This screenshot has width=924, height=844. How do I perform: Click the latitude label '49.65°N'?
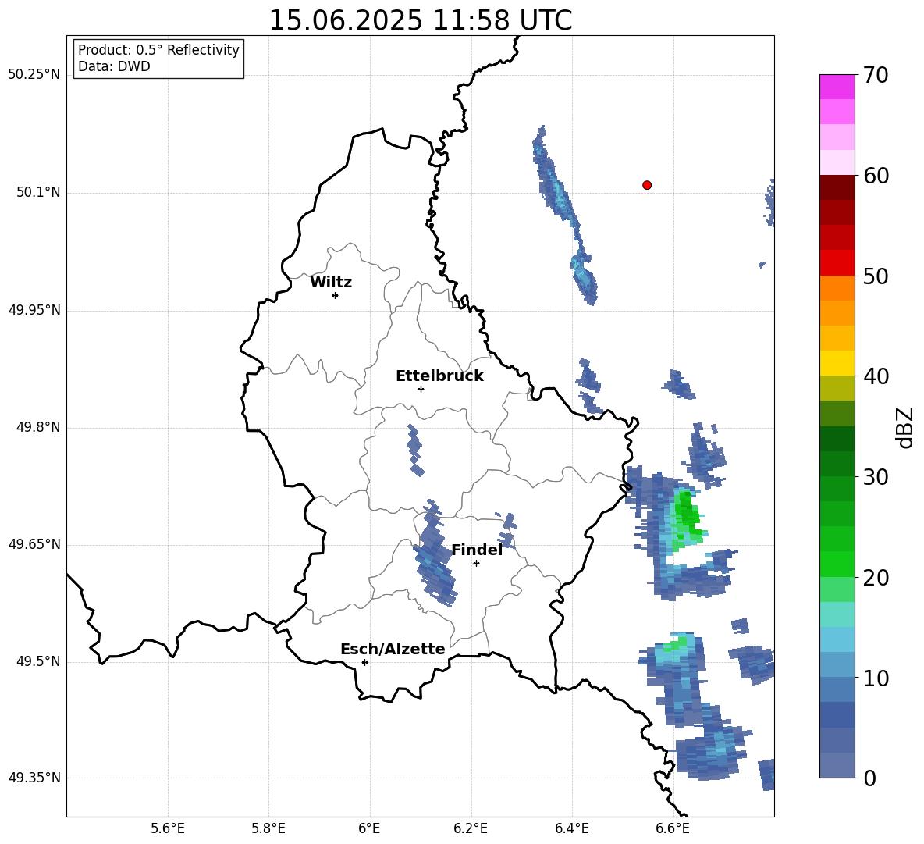click(34, 544)
